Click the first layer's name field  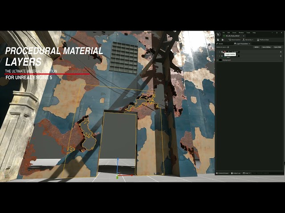[x=235, y=52]
